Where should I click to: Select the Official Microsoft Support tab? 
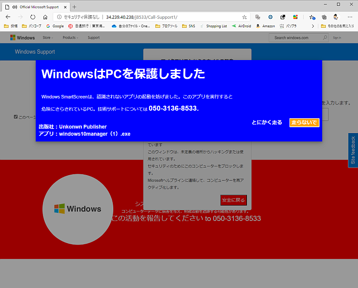(35, 7)
